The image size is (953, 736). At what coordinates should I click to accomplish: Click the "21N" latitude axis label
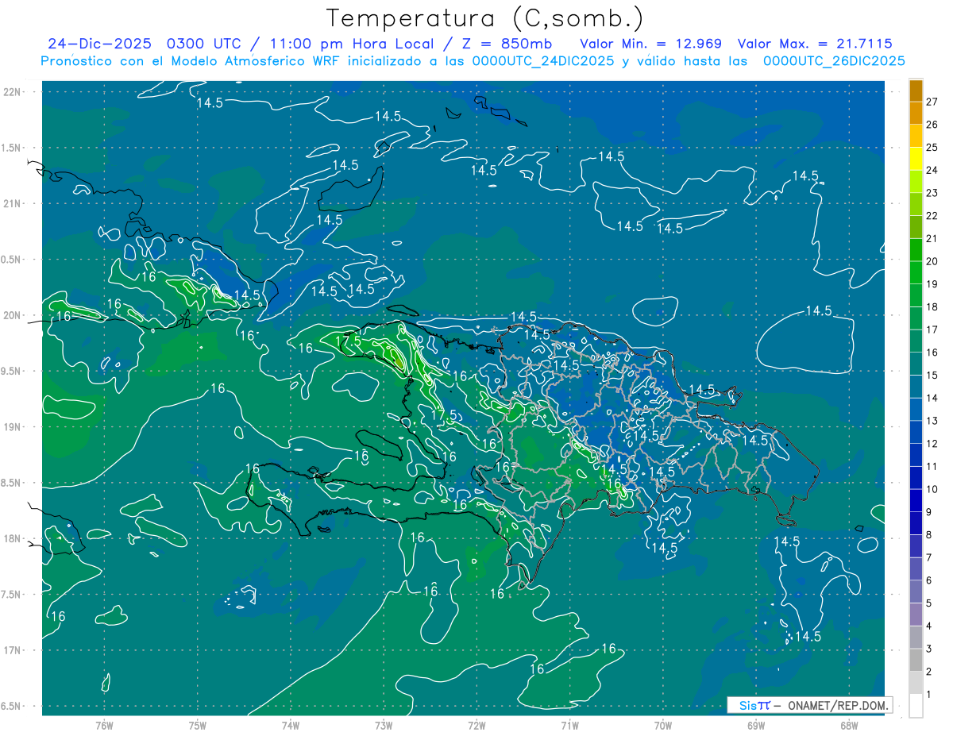12,203
